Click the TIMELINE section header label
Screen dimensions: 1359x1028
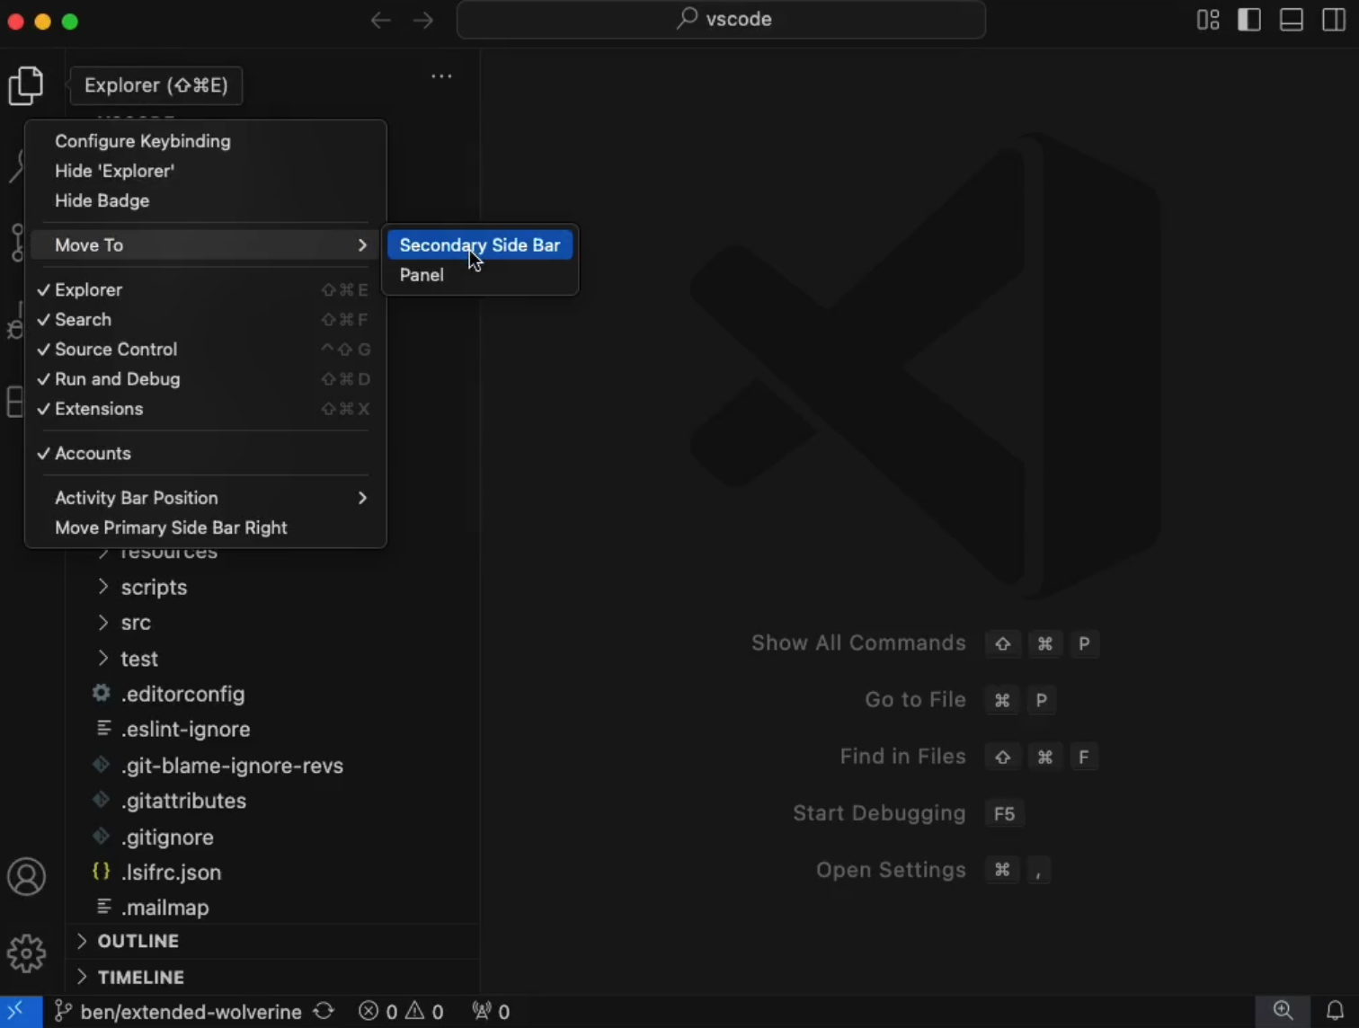[141, 977]
